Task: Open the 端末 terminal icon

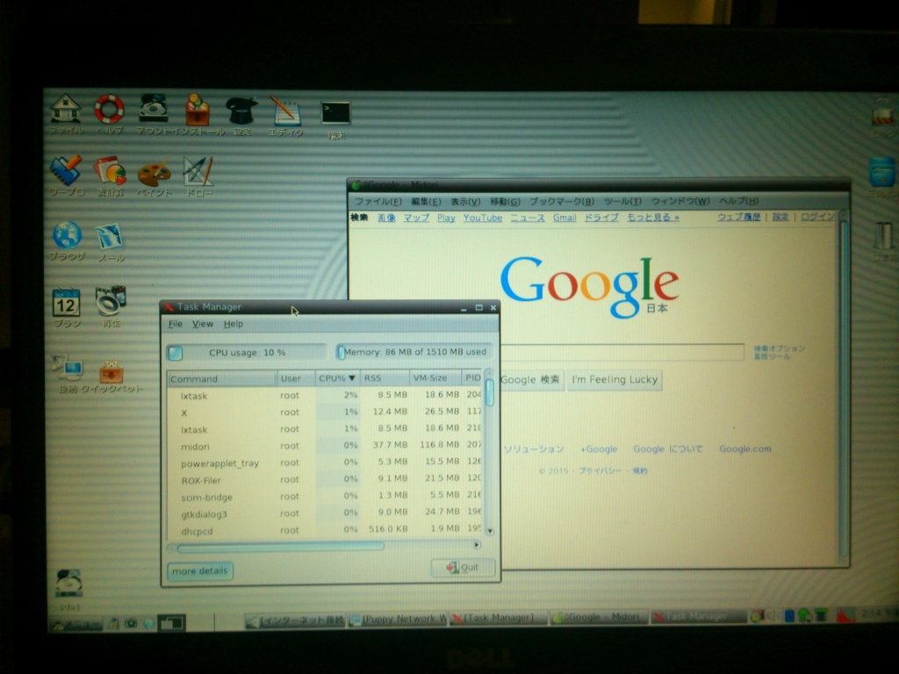Action: (x=335, y=112)
